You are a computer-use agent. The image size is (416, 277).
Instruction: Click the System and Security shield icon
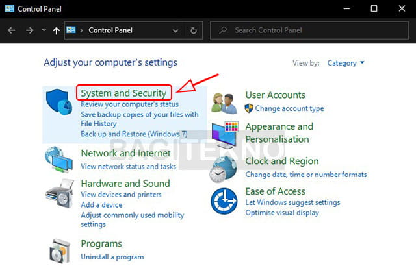pos(59,102)
